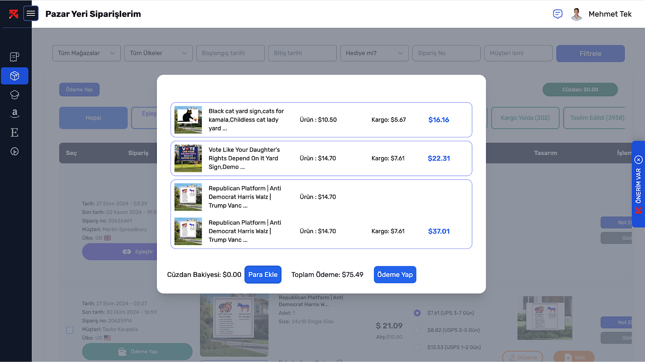Select the Hepsi tab
Image resolution: width=645 pixels, height=362 pixels.
click(93, 118)
